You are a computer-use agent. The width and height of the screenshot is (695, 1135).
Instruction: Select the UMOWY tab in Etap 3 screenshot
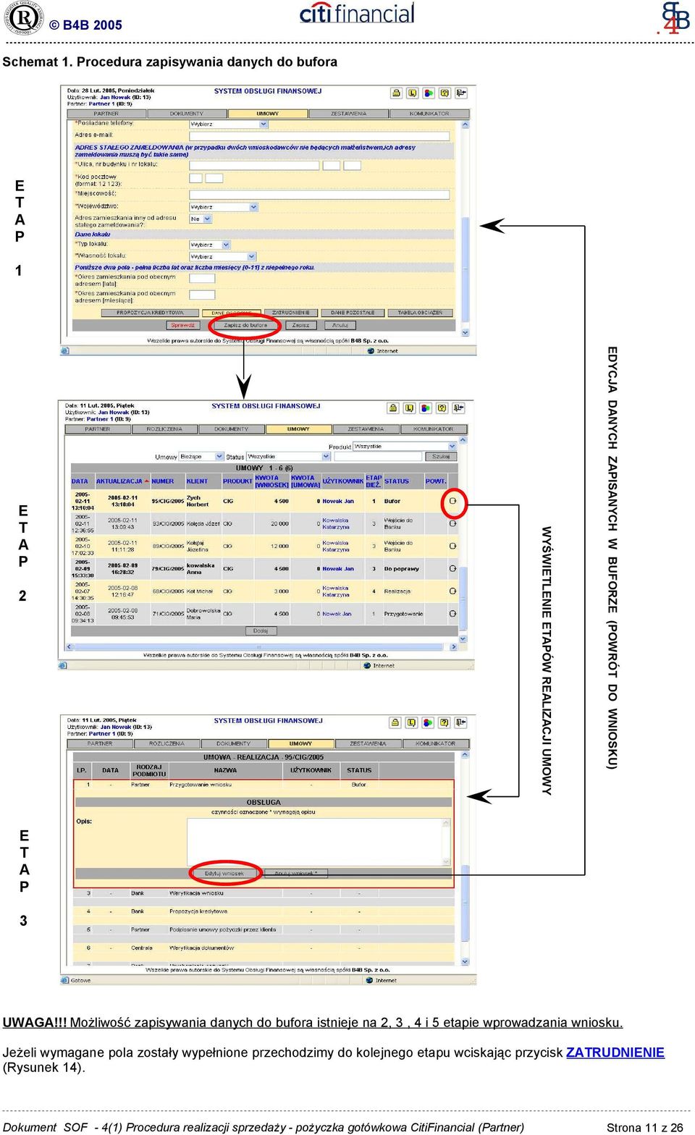click(300, 743)
